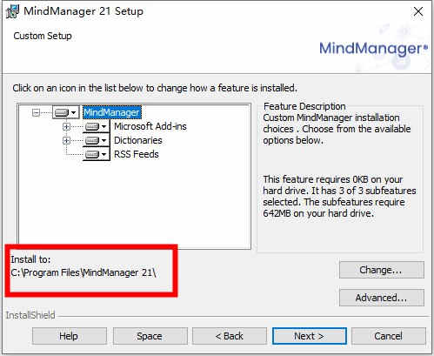Proceed with the Next button

[x=310, y=336]
